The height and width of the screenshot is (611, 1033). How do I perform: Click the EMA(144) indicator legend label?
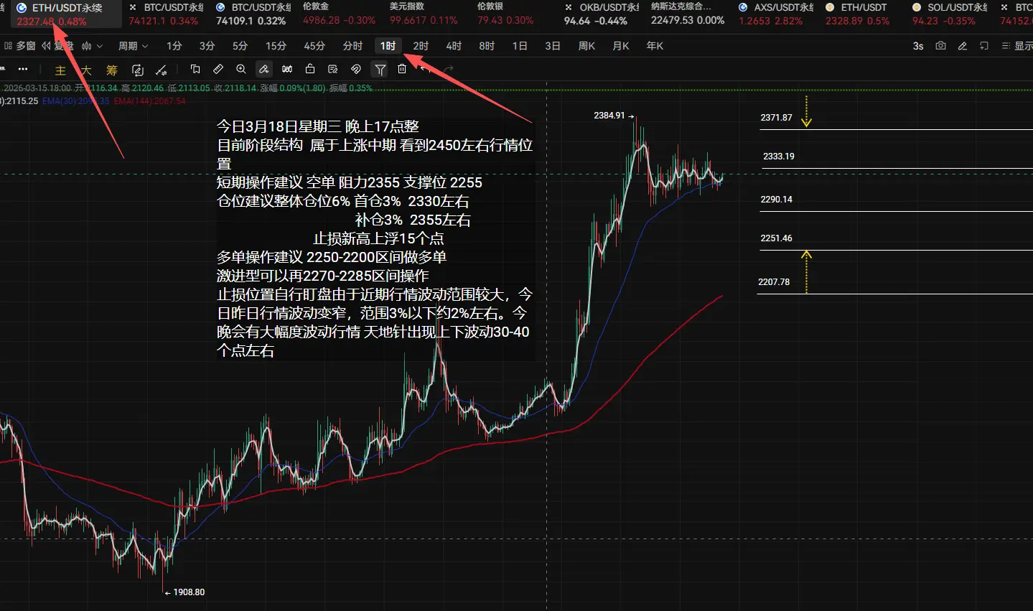tap(149, 101)
